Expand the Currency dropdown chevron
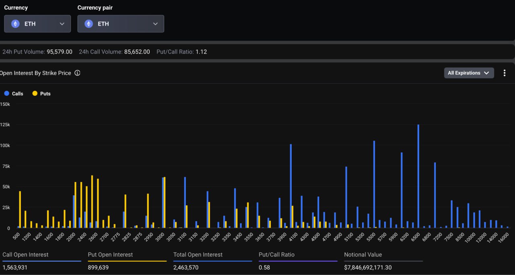The width and height of the screenshot is (515, 275). coord(62,24)
